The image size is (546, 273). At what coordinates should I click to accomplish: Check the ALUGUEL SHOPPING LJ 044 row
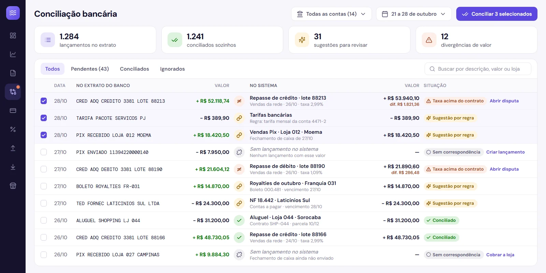coord(44,220)
